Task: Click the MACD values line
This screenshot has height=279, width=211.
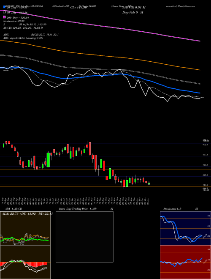Action: point(23,28)
